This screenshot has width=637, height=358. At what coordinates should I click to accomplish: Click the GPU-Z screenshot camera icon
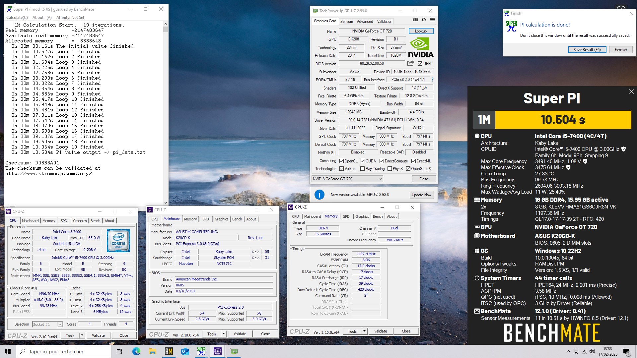click(x=415, y=20)
